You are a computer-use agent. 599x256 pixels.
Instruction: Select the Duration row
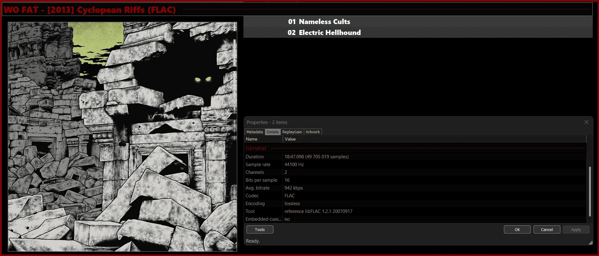[x=416, y=157]
